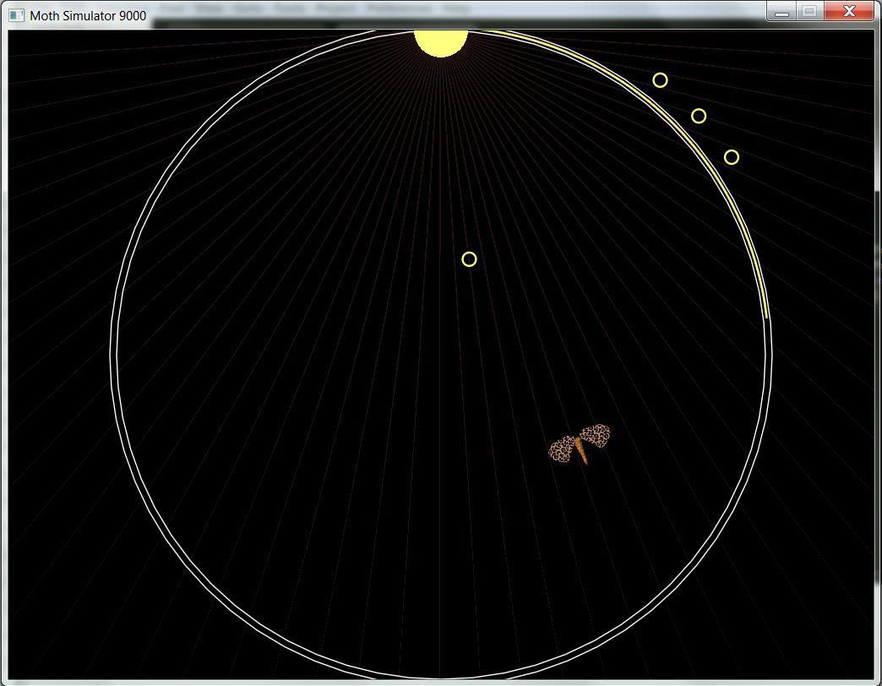Click the moth's right spotted wing
Viewport: 882px width, 686px height.
pos(595,436)
